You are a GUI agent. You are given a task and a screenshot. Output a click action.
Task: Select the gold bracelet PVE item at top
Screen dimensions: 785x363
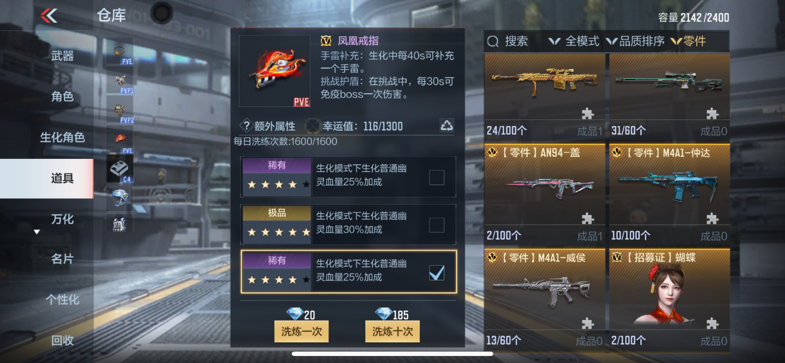[x=120, y=51]
